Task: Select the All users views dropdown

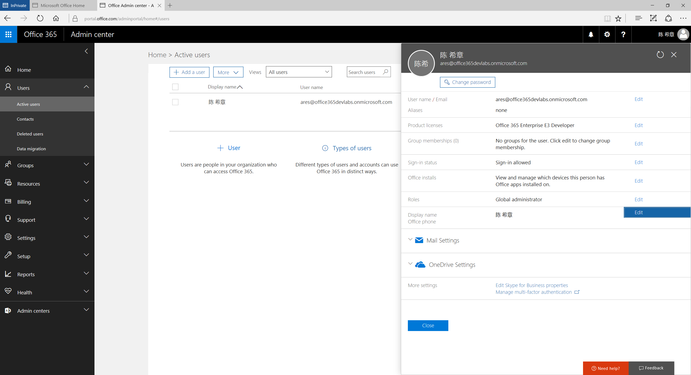Action: [x=299, y=71]
